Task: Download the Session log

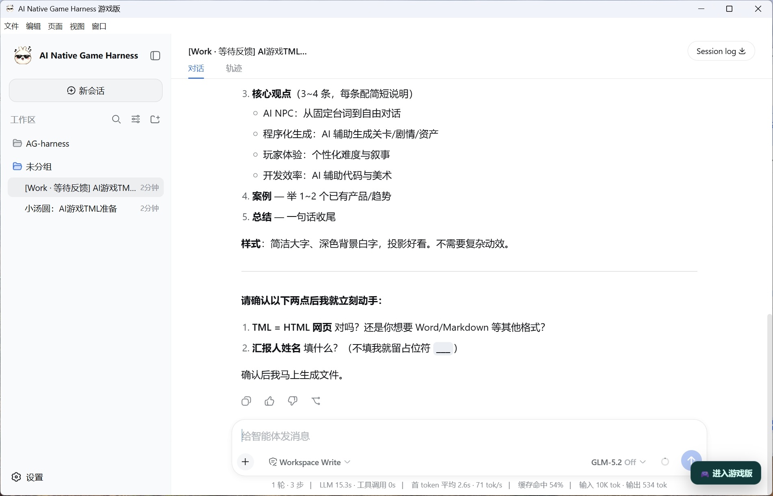Action: (x=721, y=51)
